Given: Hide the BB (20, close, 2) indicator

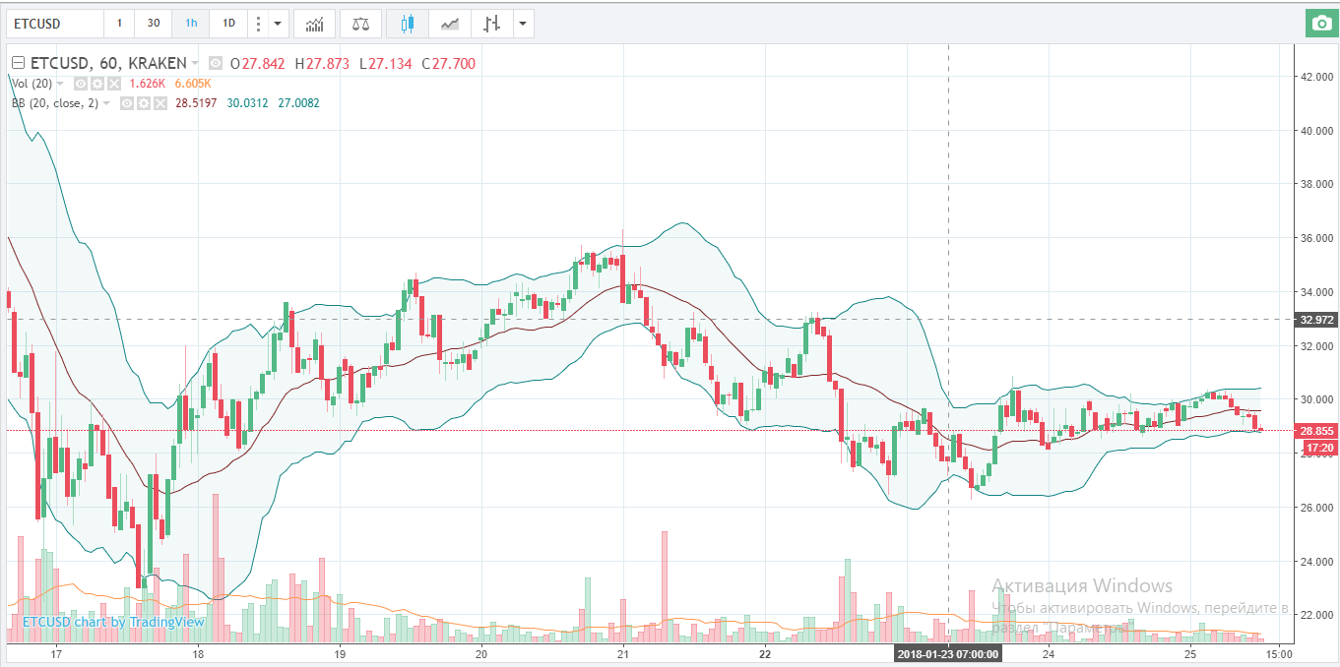Looking at the screenshot, I should pyautogui.click(x=127, y=103).
